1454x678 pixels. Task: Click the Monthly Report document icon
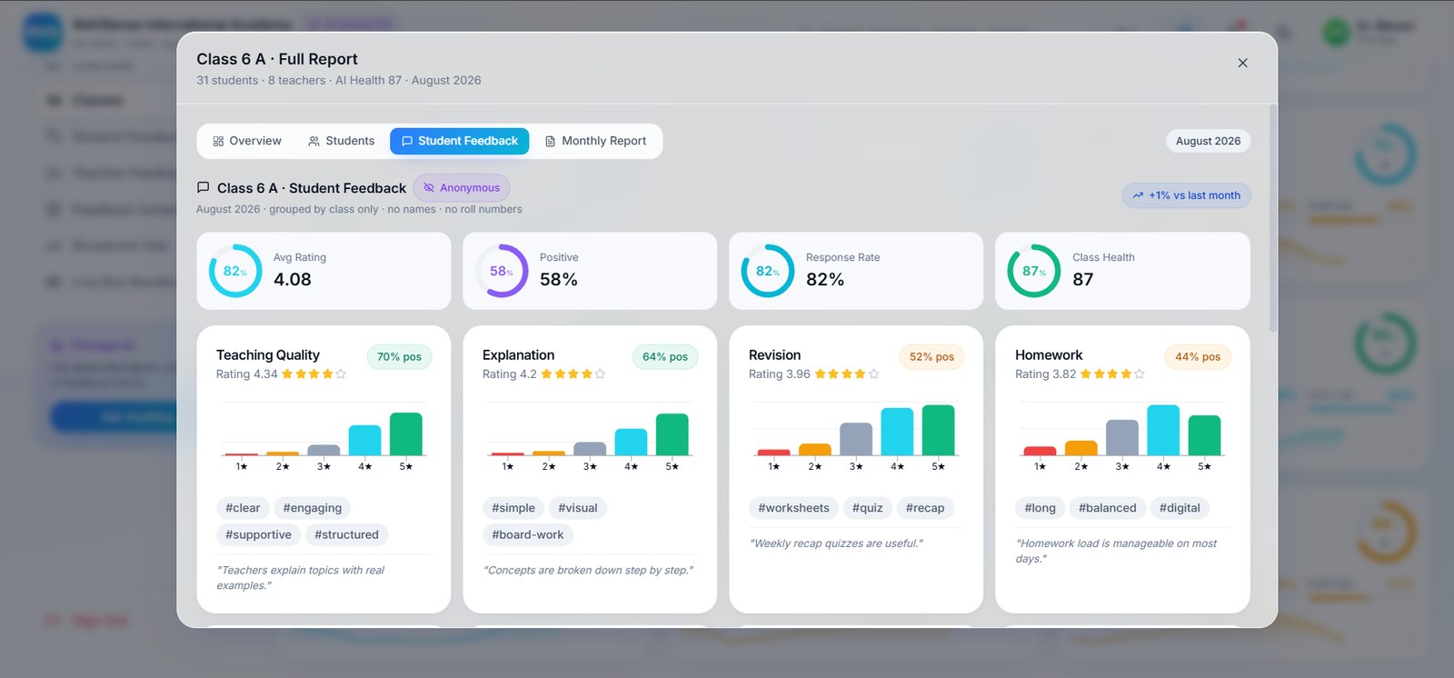(550, 141)
